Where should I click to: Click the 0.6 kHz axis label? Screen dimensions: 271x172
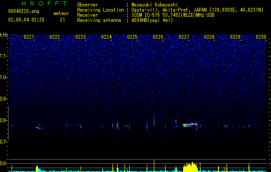[x=4, y=163]
